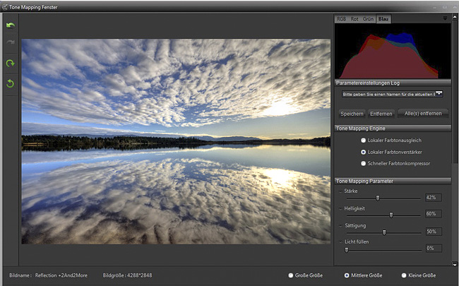This screenshot has height=286, width=459.
Task: Switch to the Grün histogram tab
Action: pos(369,19)
